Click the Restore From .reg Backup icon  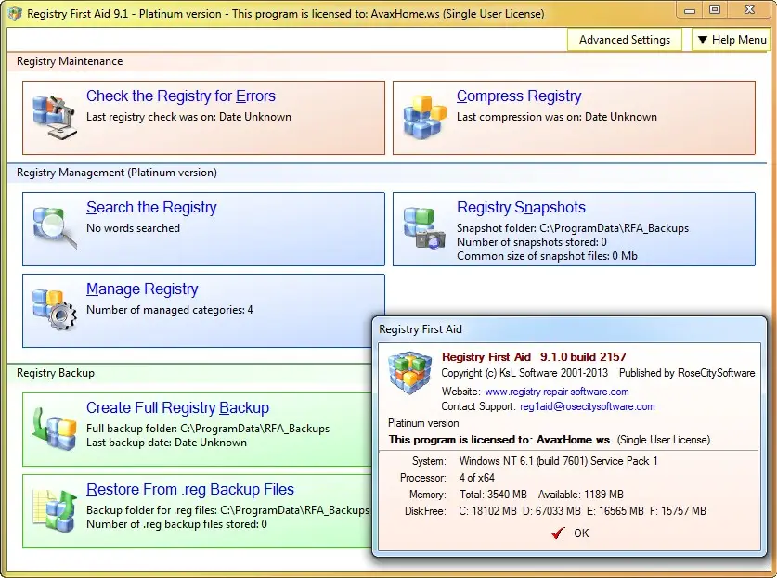coord(55,510)
